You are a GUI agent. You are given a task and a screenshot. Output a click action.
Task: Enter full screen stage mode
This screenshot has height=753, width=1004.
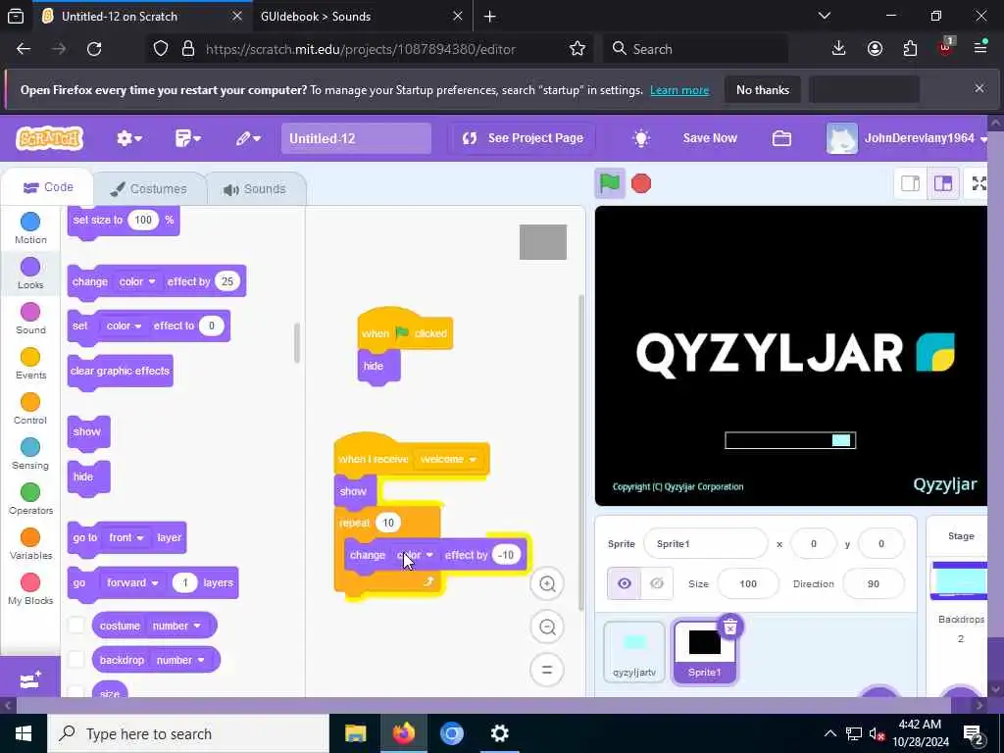(x=979, y=183)
